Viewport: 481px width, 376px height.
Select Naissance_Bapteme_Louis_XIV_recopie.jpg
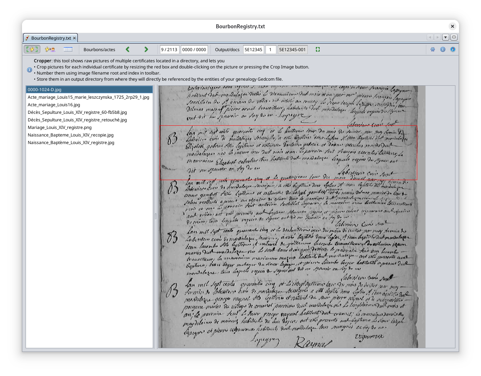tap(89, 135)
